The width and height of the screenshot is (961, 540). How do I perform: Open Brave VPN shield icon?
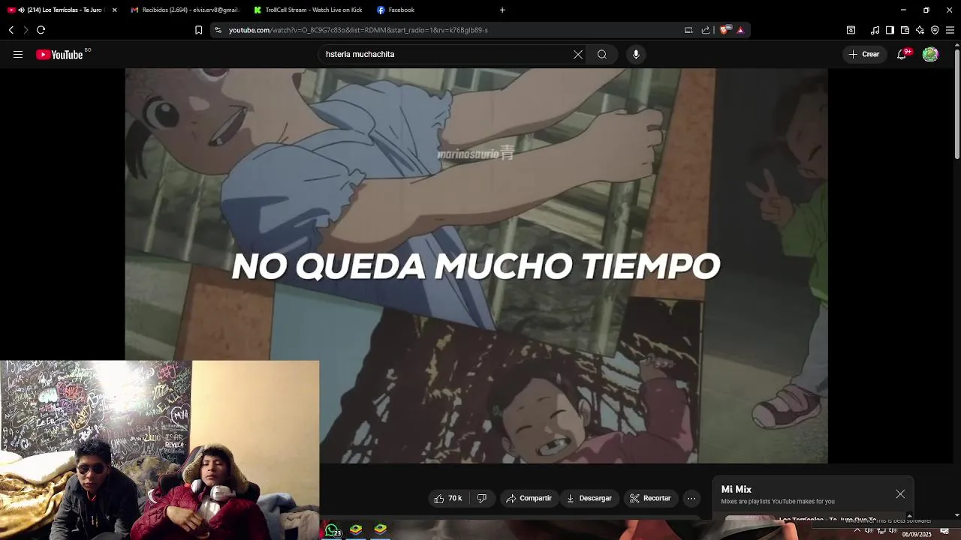coord(935,30)
